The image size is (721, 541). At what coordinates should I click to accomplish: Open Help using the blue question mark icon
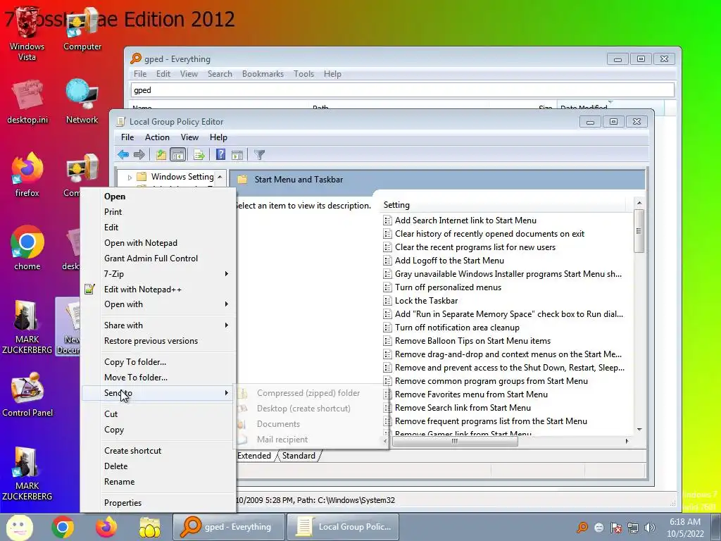click(x=220, y=154)
